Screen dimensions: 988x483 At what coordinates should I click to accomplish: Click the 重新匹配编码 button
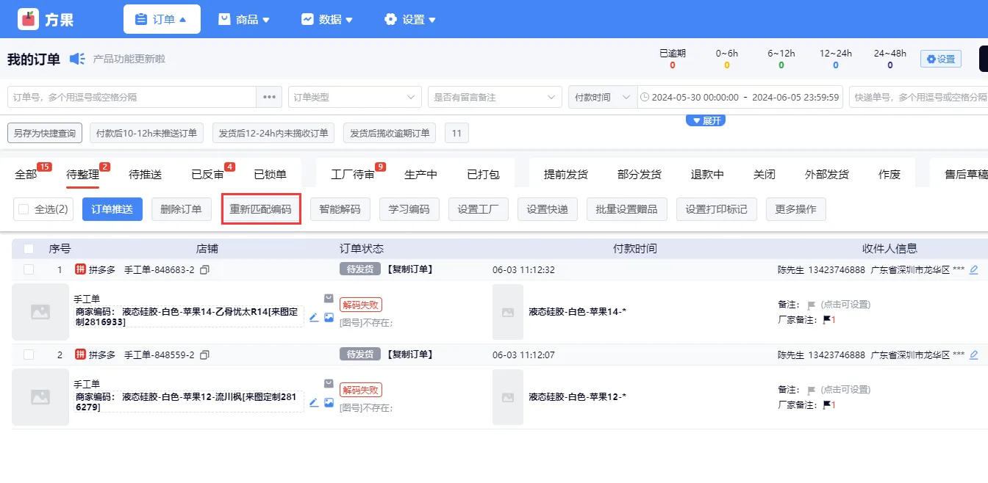point(261,209)
